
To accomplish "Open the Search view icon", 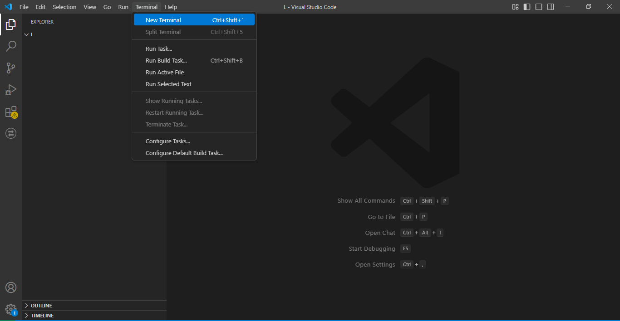I will point(11,46).
